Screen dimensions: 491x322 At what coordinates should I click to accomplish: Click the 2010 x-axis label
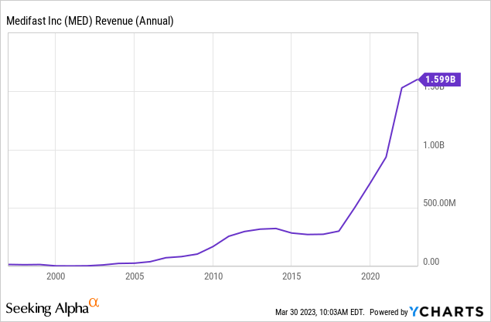(x=213, y=276)
